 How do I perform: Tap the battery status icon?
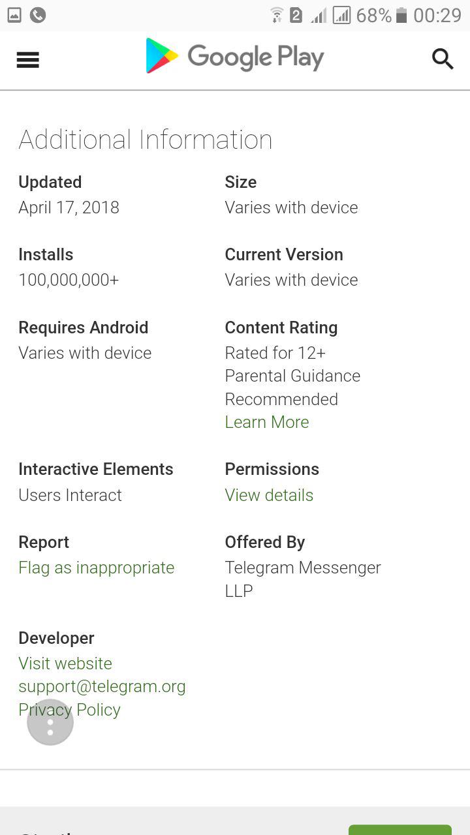coord(401,15)
